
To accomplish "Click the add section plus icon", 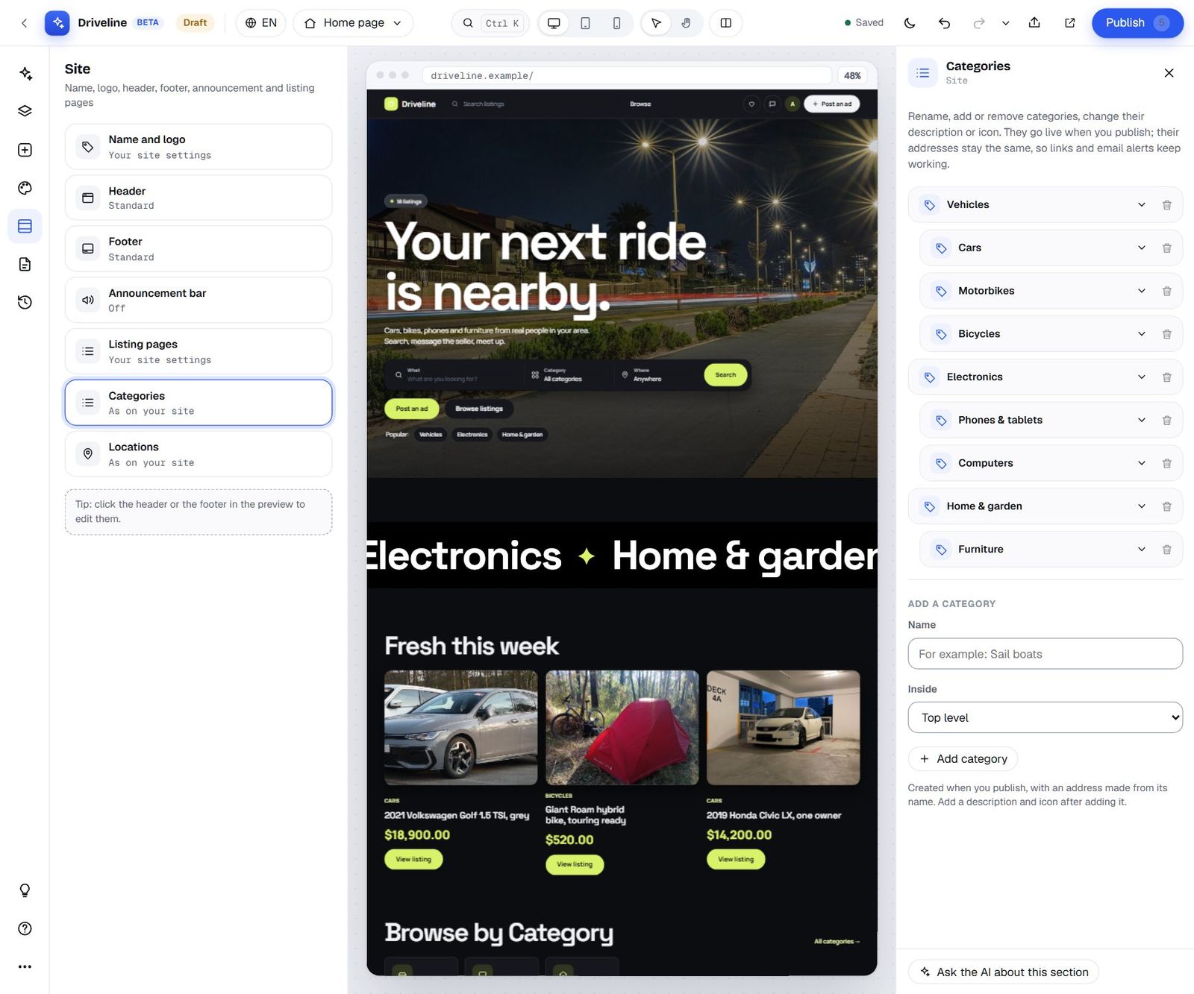I will 25,150.
